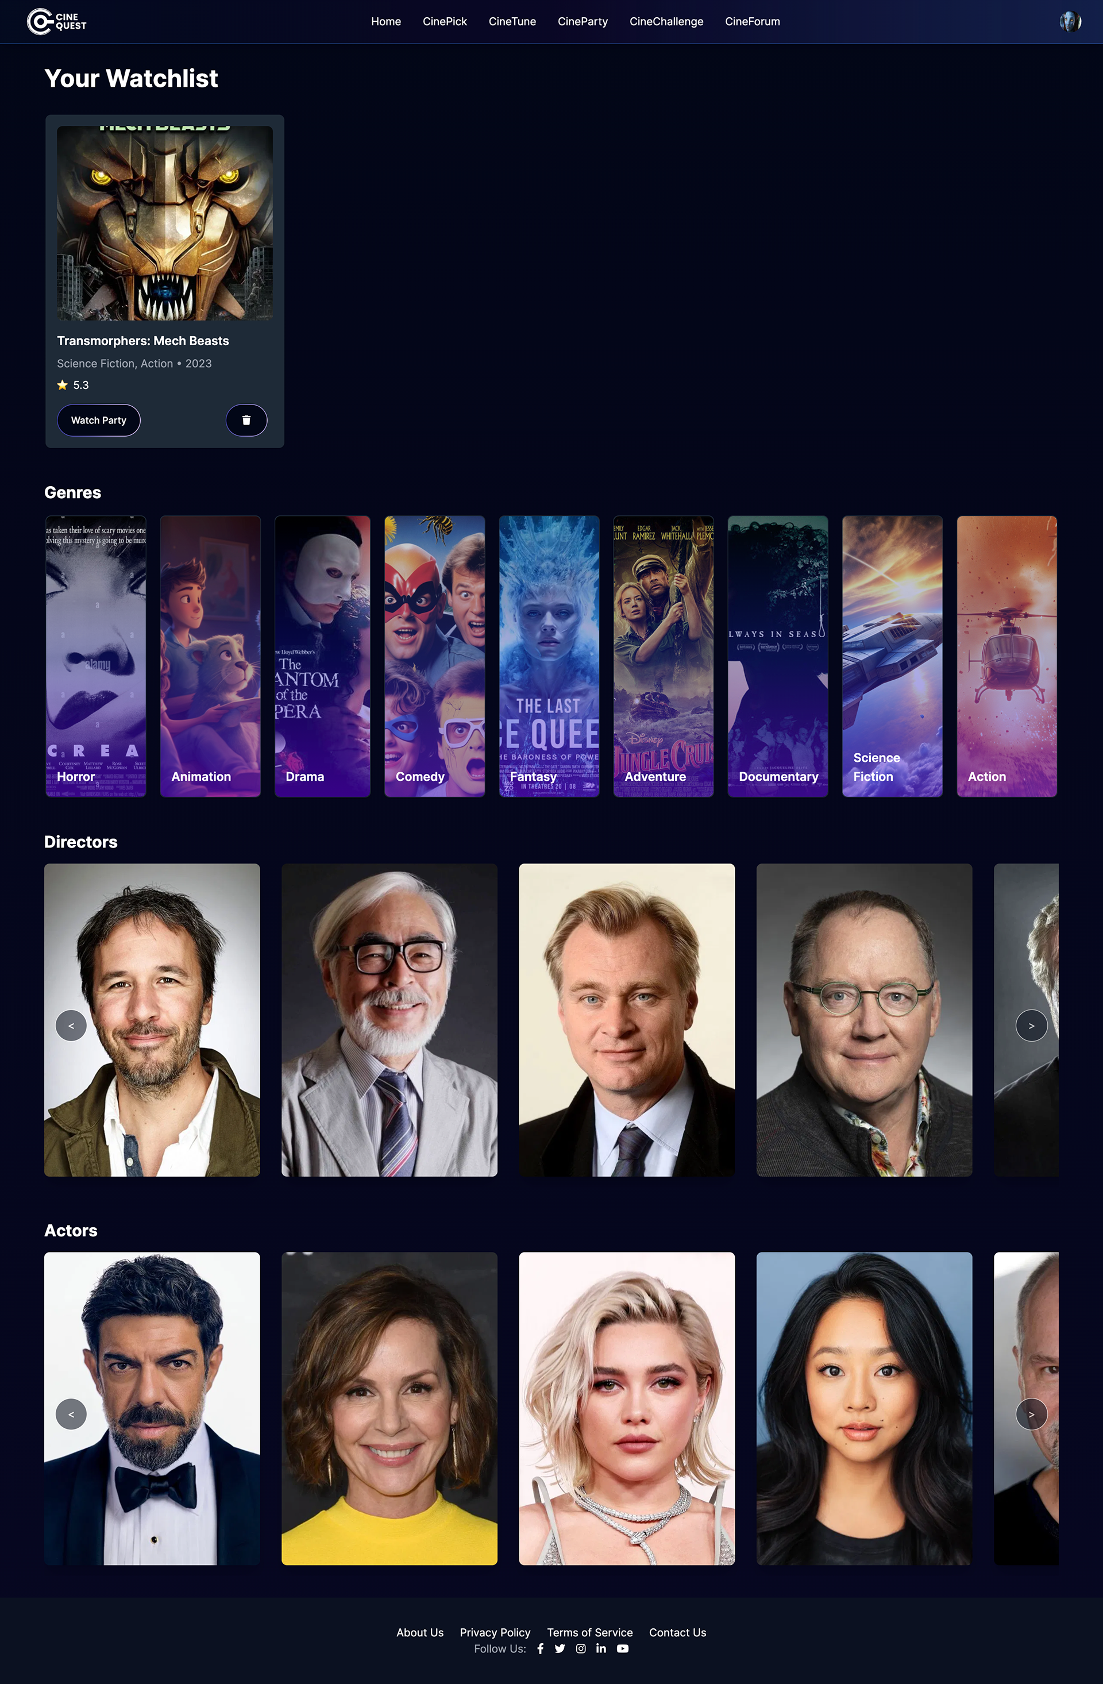Open the Instagram footer icon
The height and width of the screenshot is (1684, 1103).
click(581, 1648)
